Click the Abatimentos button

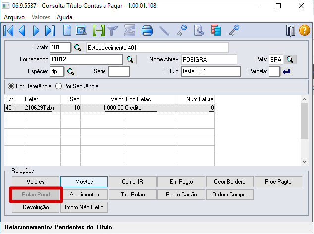click(84, 195)
